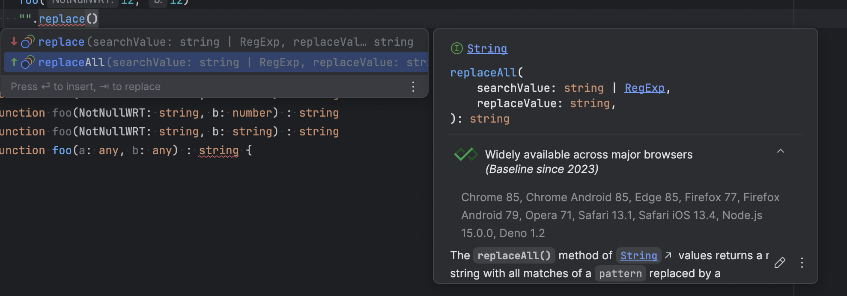
Task: Click the pencil edit icon in documentation popup
Action: [780, 263]
